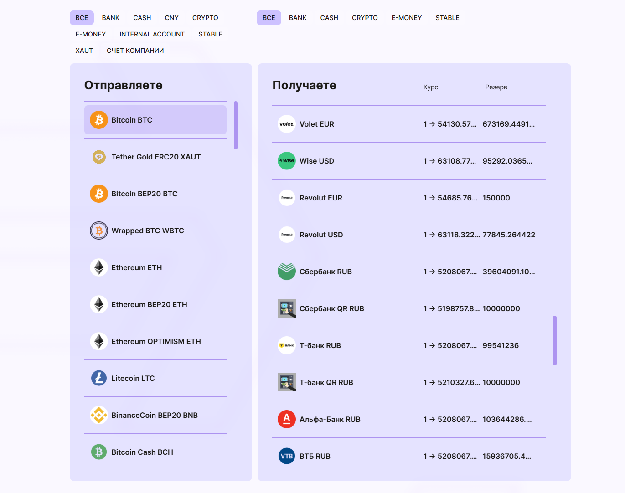The height and width of the screenshot is (493, 625).
Task: Click the Получаете heading
Action: coord(305,85)
